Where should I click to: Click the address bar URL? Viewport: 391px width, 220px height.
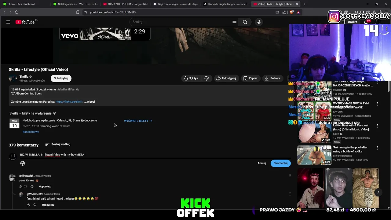click(113, 12)
